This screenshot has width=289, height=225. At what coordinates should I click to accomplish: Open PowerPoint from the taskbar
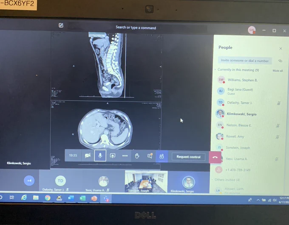click(94, 199)
